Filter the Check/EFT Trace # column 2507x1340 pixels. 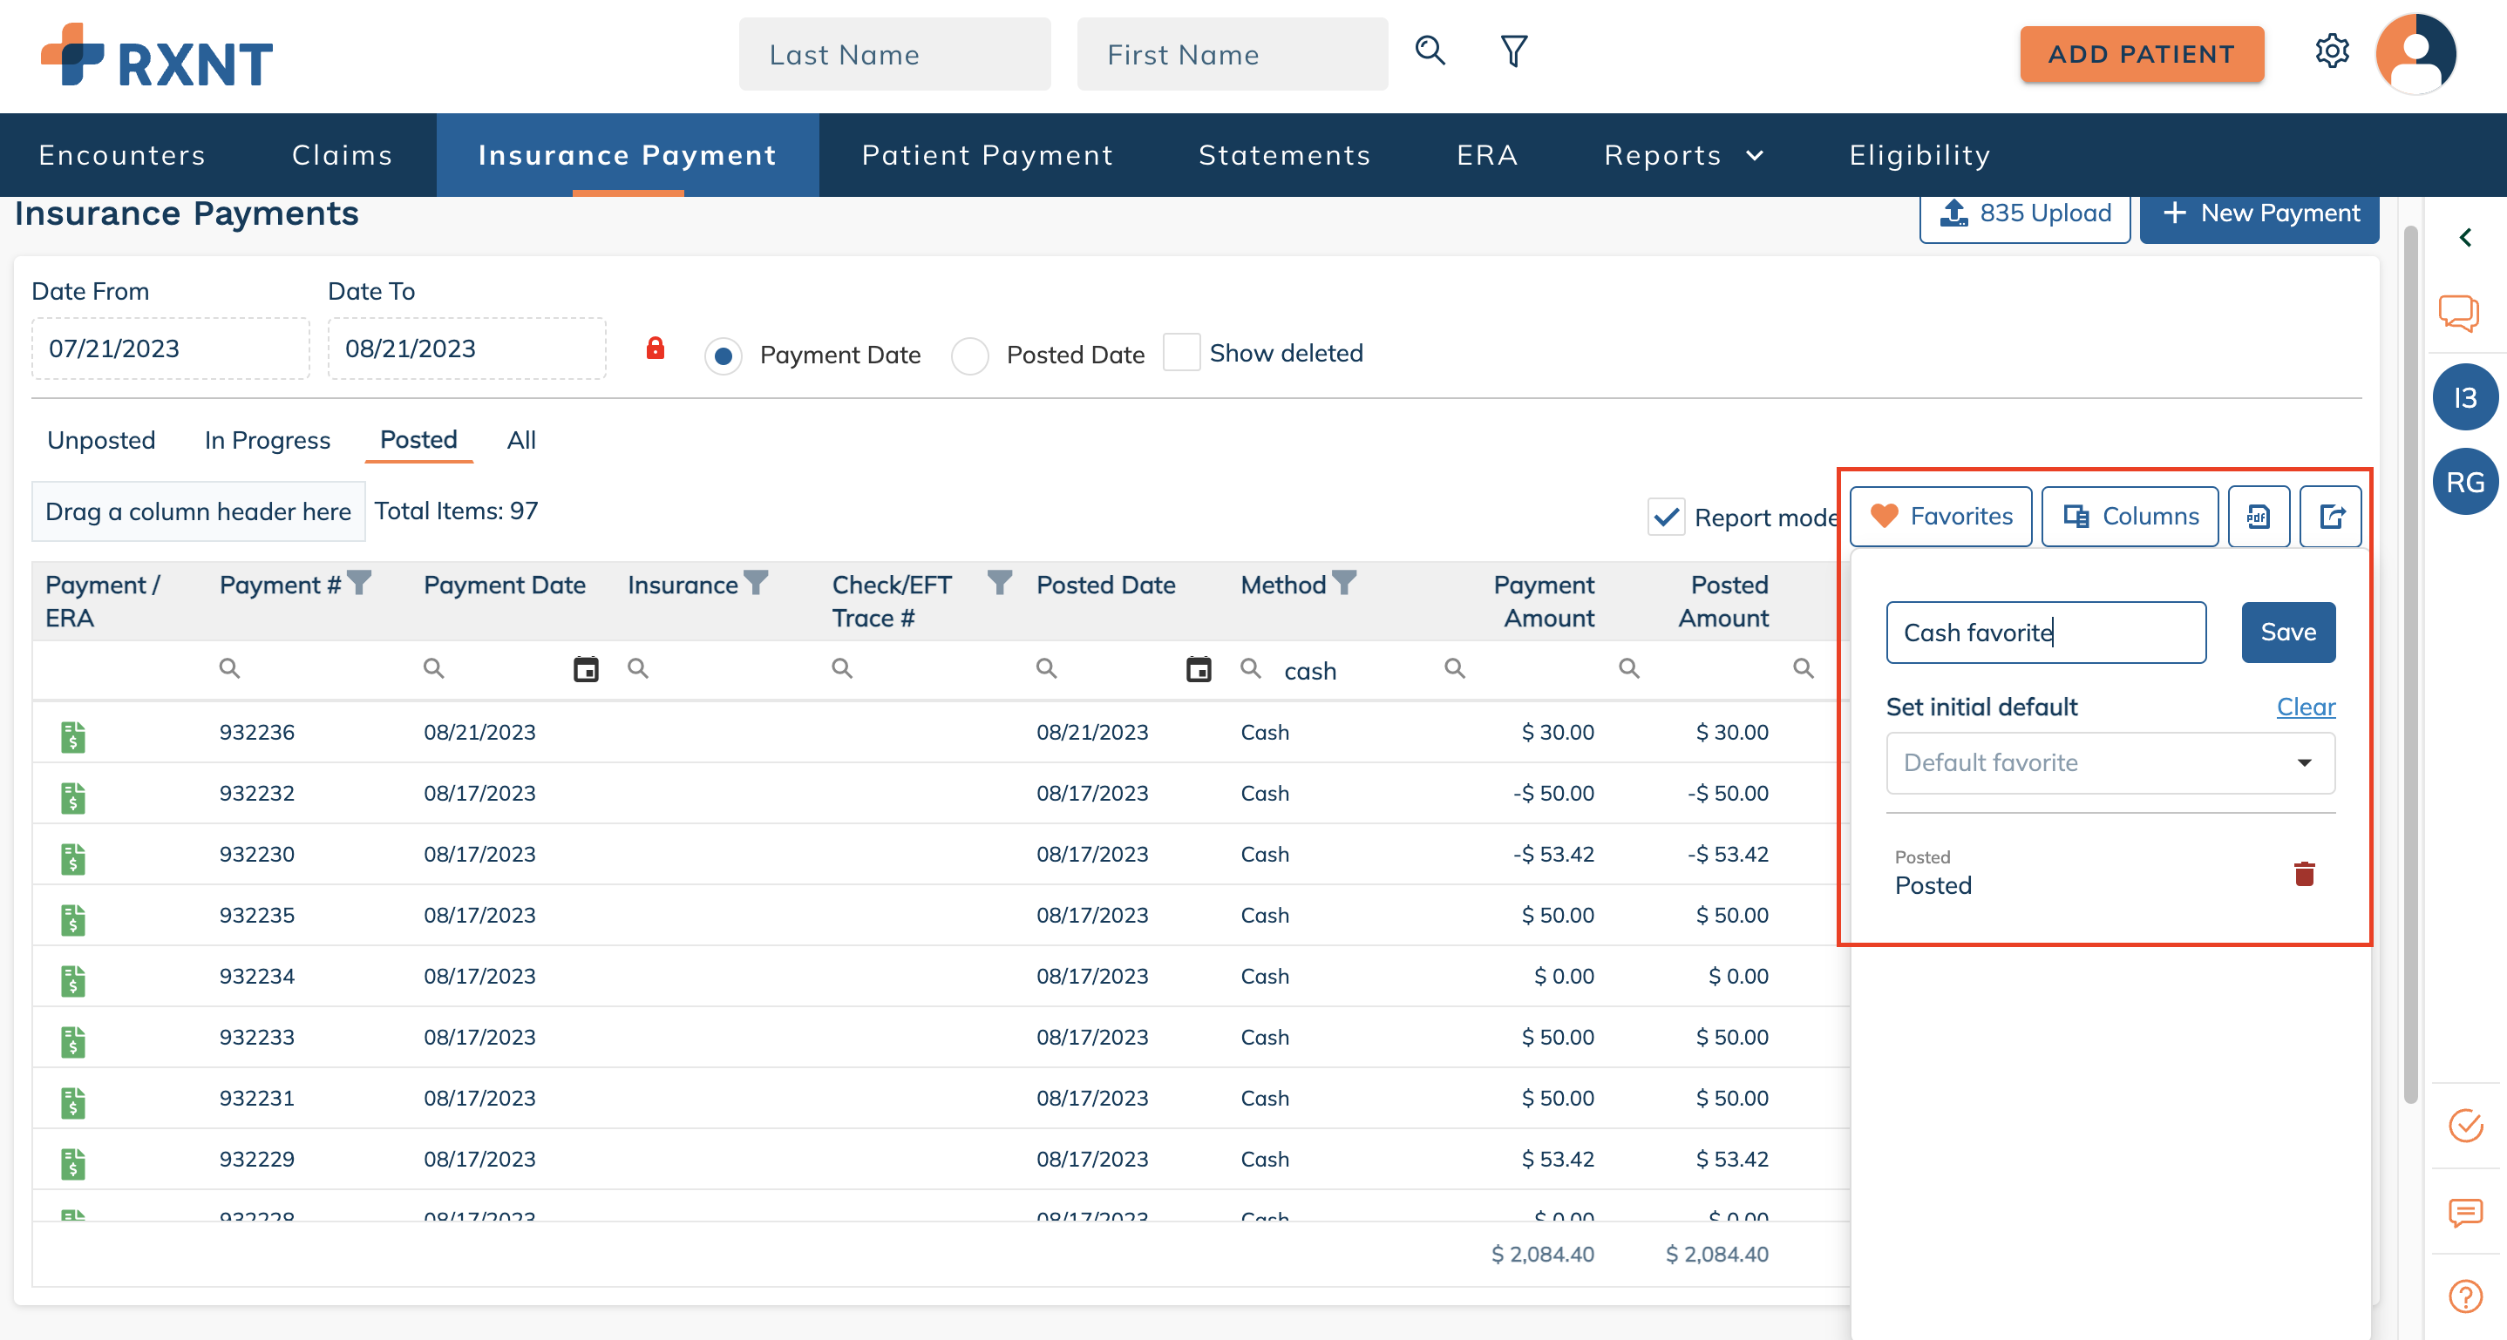[1000, 583]
